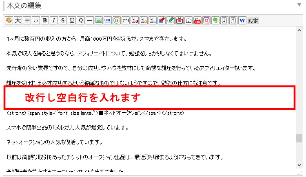The width and height of the screenshot is (306, 177).
Task: Click the down arrow box icon
Action: pos(224,20)
